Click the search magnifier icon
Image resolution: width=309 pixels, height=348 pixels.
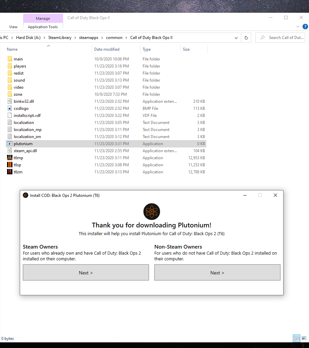click(x=262, y=38)
